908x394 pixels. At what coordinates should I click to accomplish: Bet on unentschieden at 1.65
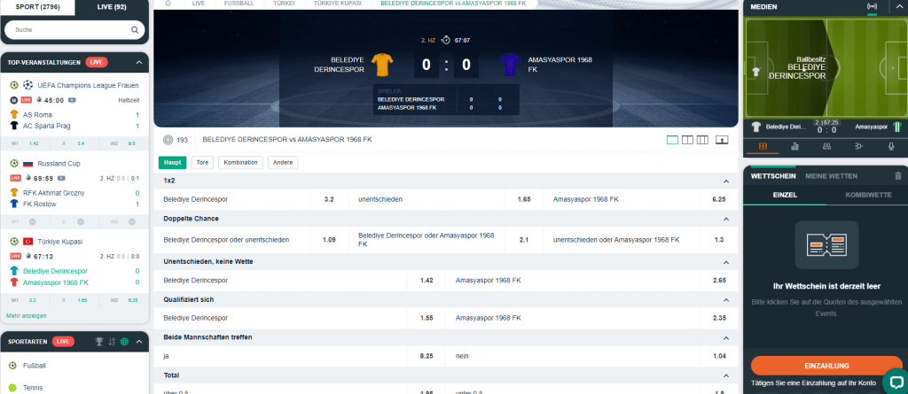point(446,199)
